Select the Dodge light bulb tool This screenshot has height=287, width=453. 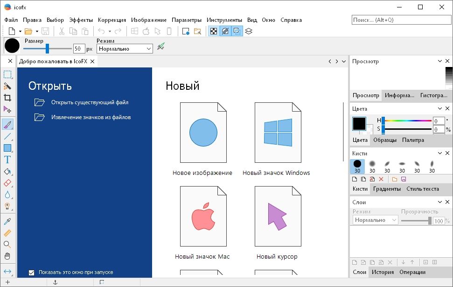[x=7, y=207]
